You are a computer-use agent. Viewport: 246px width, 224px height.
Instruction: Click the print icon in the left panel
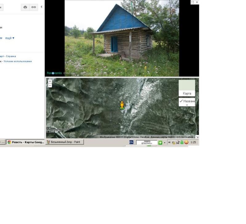[25, 7]
